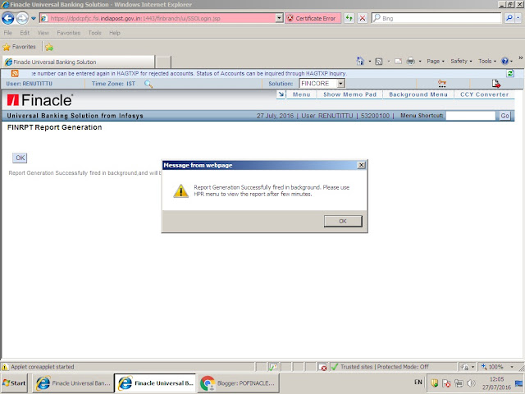
Task: Click the EN language indicator in tray
Action: (x=418, y=382)
